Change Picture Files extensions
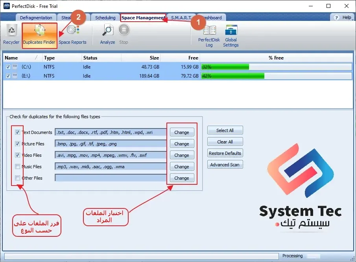The image size is (356, 262). (x=182, y=144)
